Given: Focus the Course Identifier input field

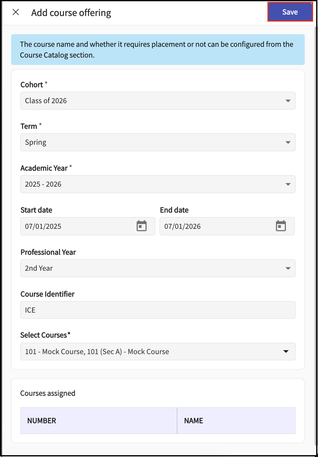Looking at the screenshot, I should click(x=157, y=310).
